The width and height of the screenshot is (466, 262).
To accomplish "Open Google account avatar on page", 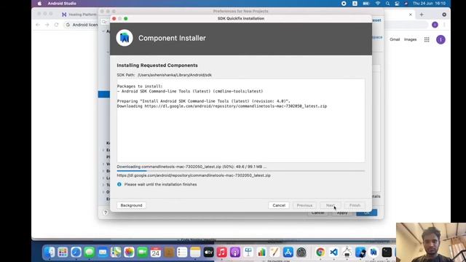I will tap(441, 39).
